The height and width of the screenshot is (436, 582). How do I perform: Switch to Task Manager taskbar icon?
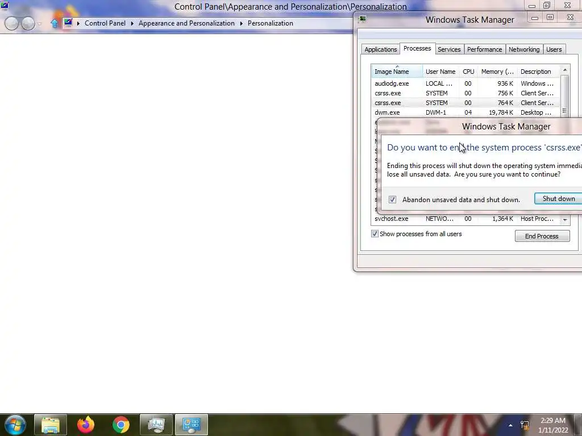pyautogui.click(x=156, y=425)
